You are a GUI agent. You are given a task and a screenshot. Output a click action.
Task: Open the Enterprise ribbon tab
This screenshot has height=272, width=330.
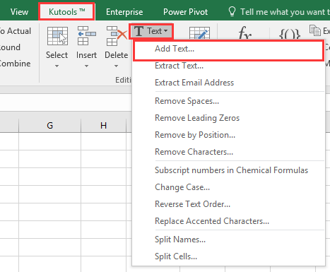[x=124, y=12]
